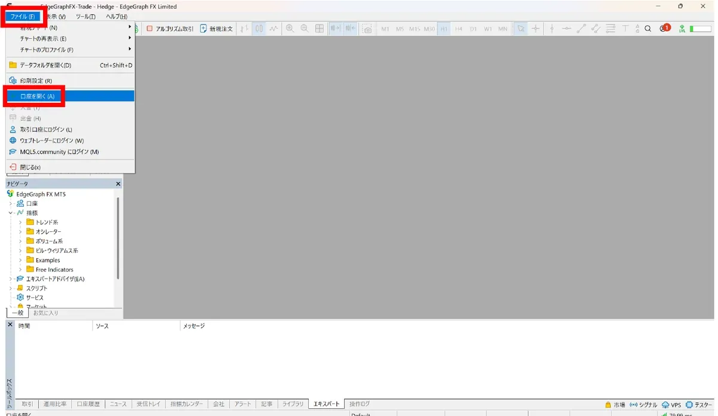Open the 操作ログ toolbox tab
The image size is (718, 416).
pos(360,404)
